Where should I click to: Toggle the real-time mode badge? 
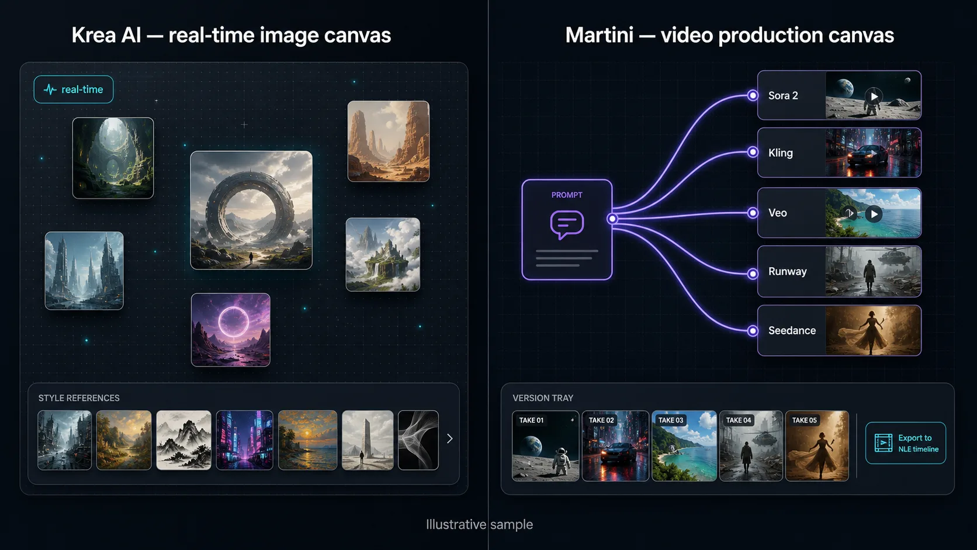coord(74,89)
